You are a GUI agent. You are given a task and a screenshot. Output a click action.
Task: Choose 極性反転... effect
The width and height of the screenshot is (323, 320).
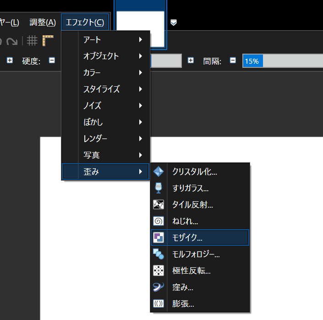tap(200, 270)
